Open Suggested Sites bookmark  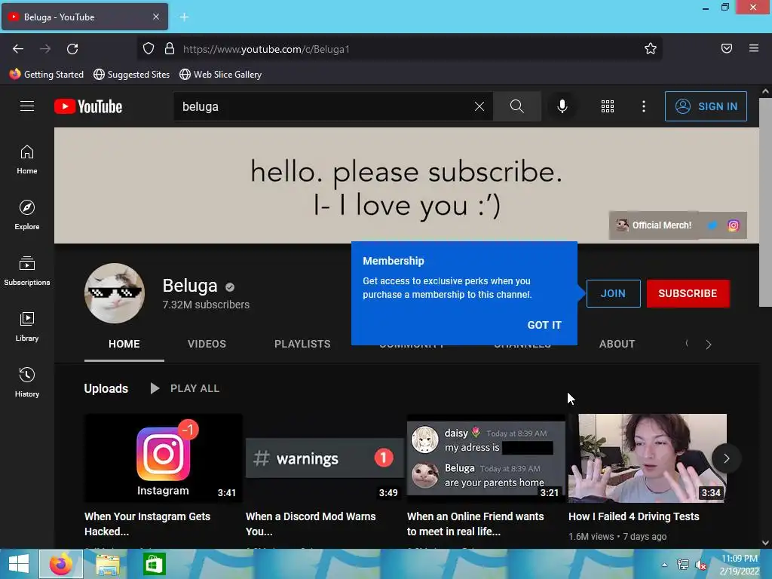pyautogui.click(x=131, y=75)
